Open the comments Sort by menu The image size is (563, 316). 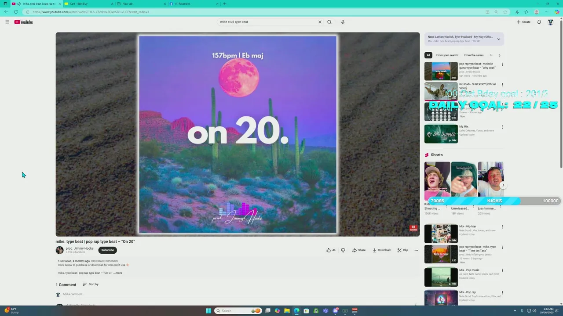91,284
